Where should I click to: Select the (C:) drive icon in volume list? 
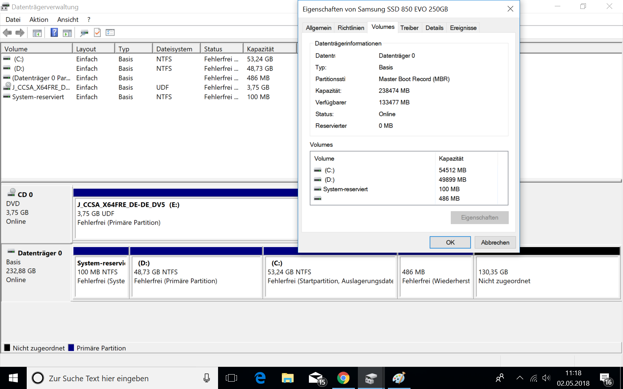coord(7,59)
